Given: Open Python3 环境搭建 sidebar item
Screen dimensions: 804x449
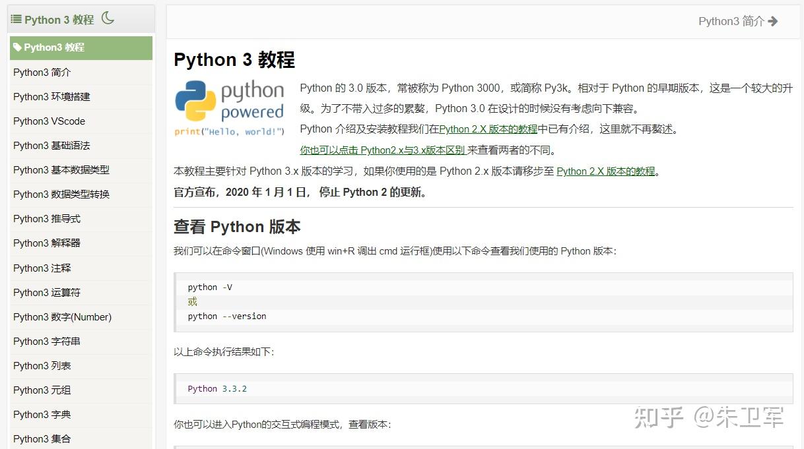Looking at the screenshot, I should (51, 96).
